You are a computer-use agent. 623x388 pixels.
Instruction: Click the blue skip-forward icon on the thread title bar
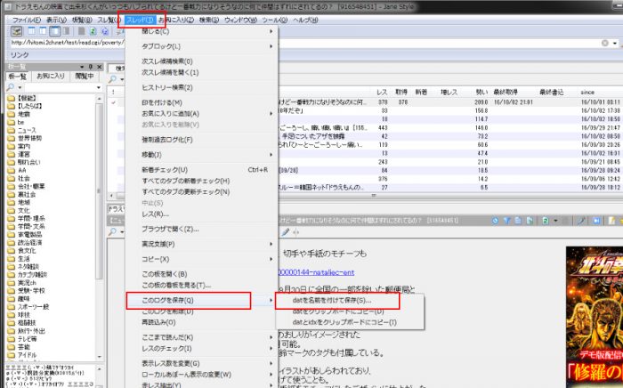tap(596, 221)
